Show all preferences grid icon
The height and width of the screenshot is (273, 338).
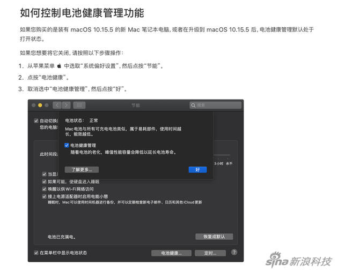79,105
